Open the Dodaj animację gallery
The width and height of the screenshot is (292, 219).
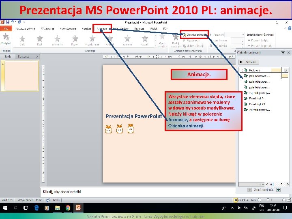(x=175, y=41)
